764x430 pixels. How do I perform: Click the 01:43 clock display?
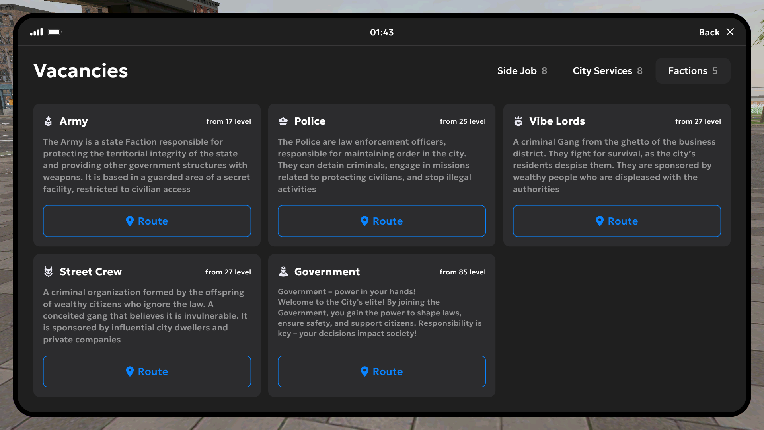382,32
